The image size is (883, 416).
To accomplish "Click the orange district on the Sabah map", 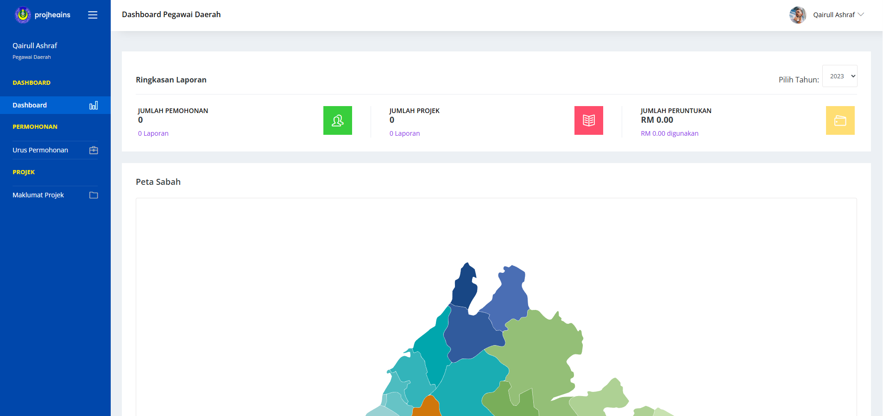I will click(427, 408).
